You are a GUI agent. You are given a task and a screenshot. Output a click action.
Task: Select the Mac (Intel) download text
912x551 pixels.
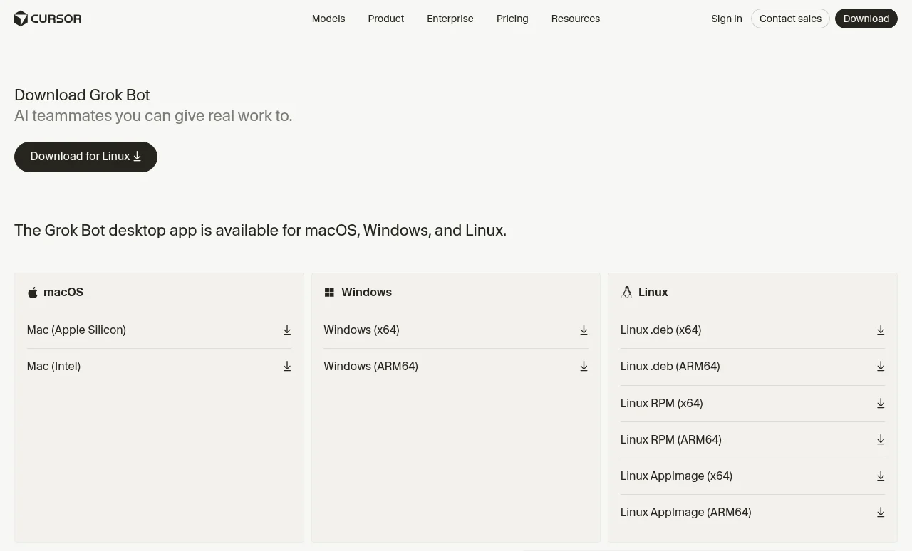(53, 367)
